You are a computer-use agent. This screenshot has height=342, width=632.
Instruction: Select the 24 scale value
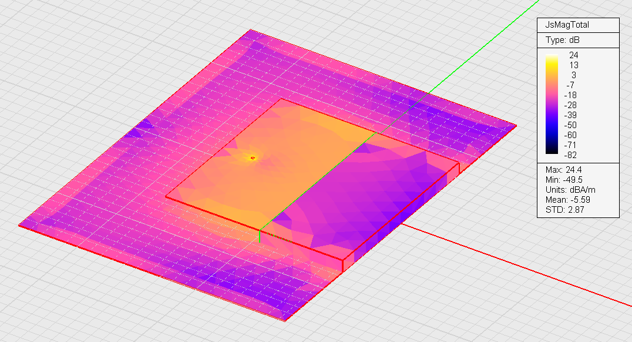573,55
